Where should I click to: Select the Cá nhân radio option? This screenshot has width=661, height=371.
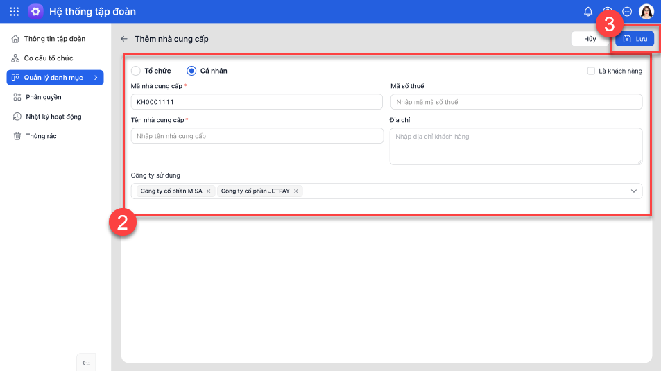(x=191, y=71)
